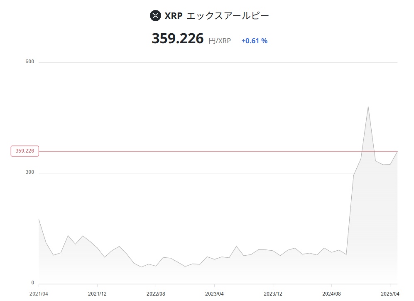This screenshot has width=414, height=301.
Task: Select the 2023/12 date axis label
Action: pos(273,294)
